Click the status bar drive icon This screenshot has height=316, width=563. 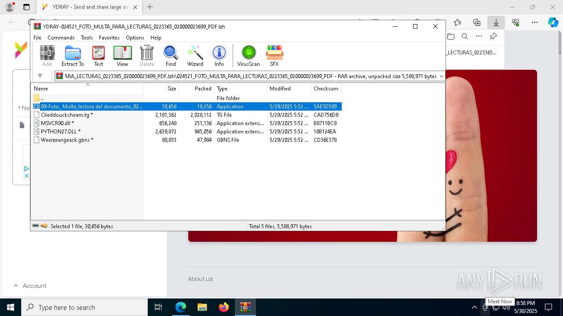36,226
